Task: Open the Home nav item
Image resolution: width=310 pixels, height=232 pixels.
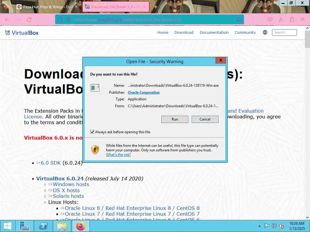Action: [163, 32]
